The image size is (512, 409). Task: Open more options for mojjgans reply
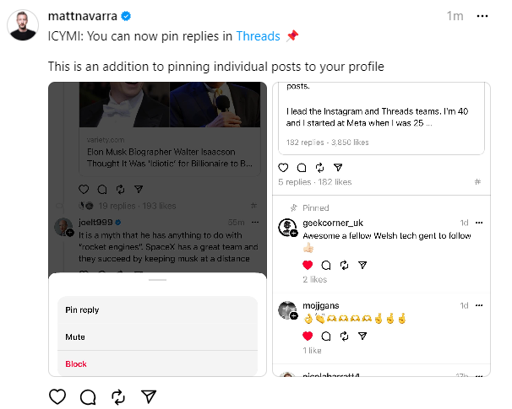pos(480,305)
